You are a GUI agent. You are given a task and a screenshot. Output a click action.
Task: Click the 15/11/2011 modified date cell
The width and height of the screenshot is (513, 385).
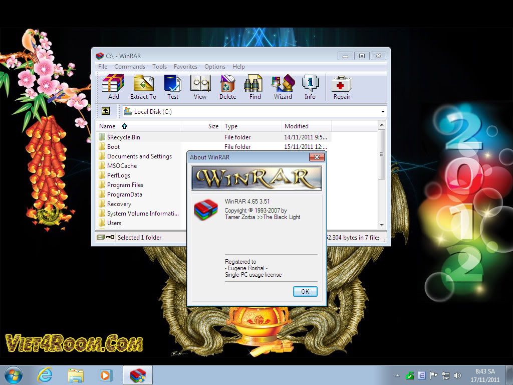click(x=306, y=147)
